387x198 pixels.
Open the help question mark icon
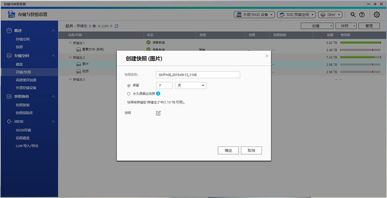coord(362,15)
